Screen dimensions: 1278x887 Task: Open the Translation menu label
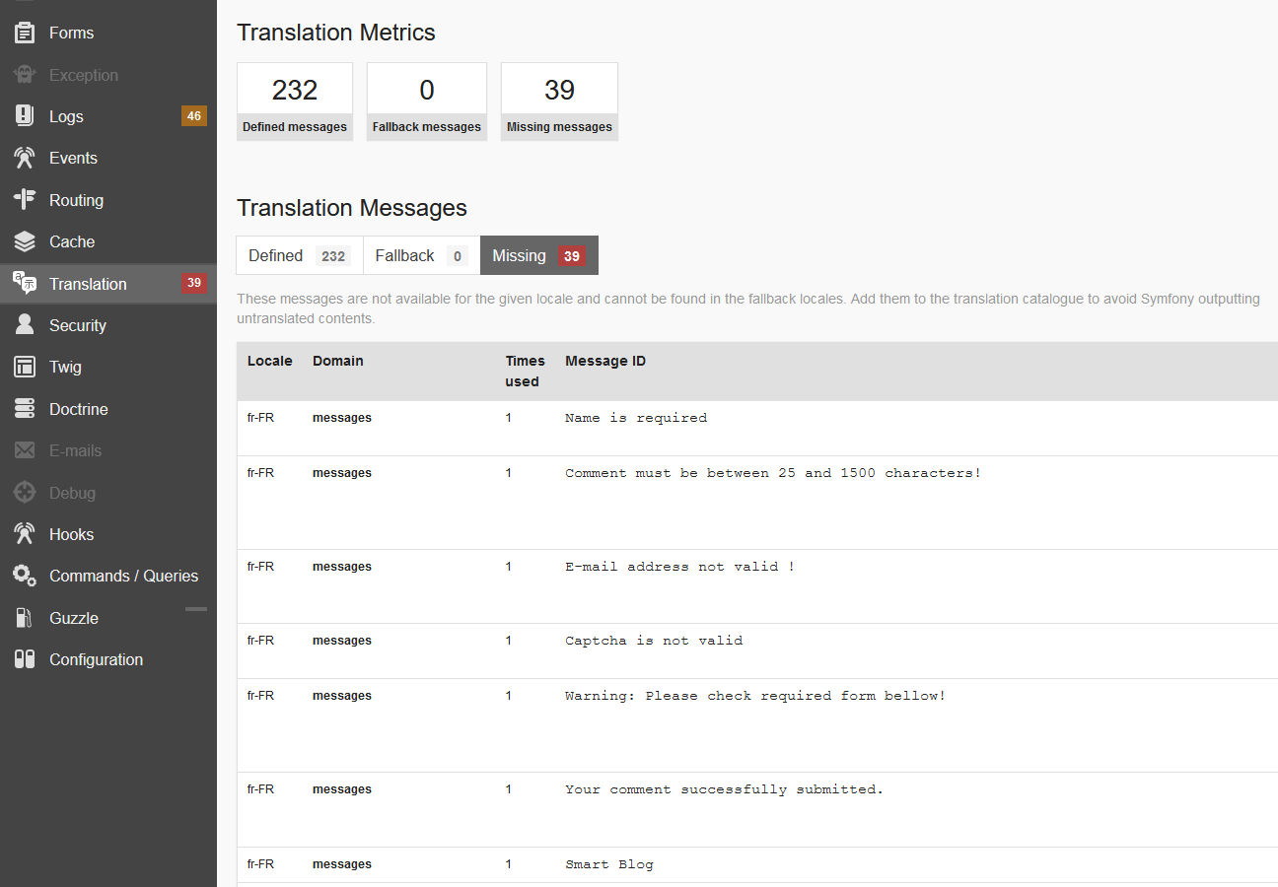tap(88, 284)
